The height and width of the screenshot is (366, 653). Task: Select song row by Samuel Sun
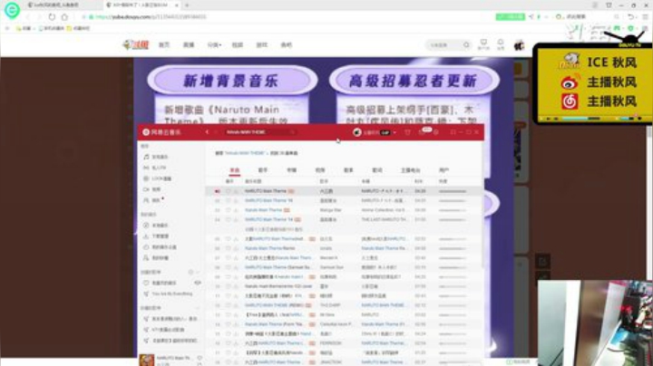[x=345, y=267]
